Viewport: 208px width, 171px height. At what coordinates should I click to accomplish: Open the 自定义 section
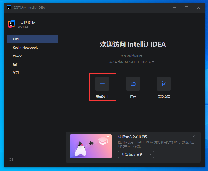coord(33,56)
